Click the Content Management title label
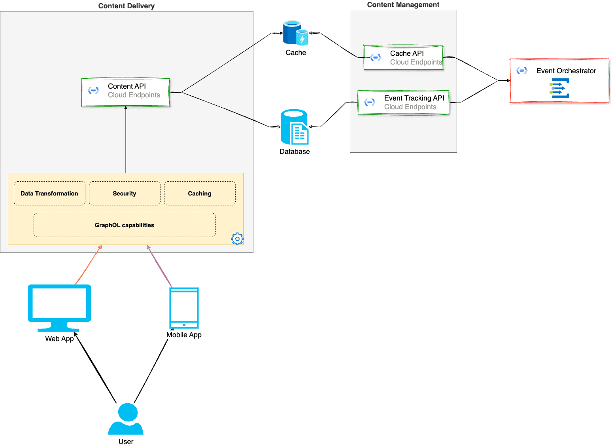612x446 pixels. pos(403,5)
